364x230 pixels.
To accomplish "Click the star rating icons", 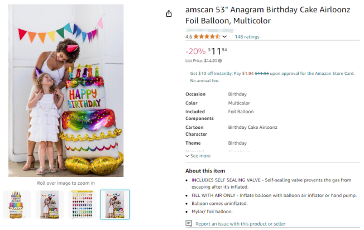I will click(x=207, y=37).
